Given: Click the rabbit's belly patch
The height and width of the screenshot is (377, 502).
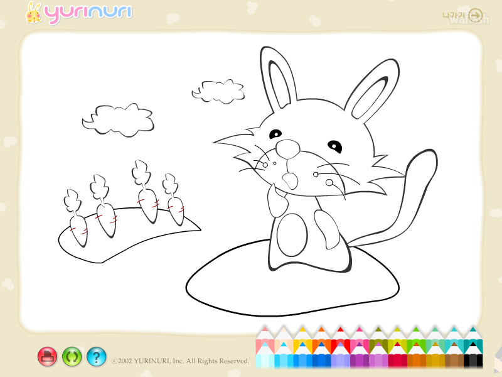Looking at the screenshot, I should (x=292, y=235).
